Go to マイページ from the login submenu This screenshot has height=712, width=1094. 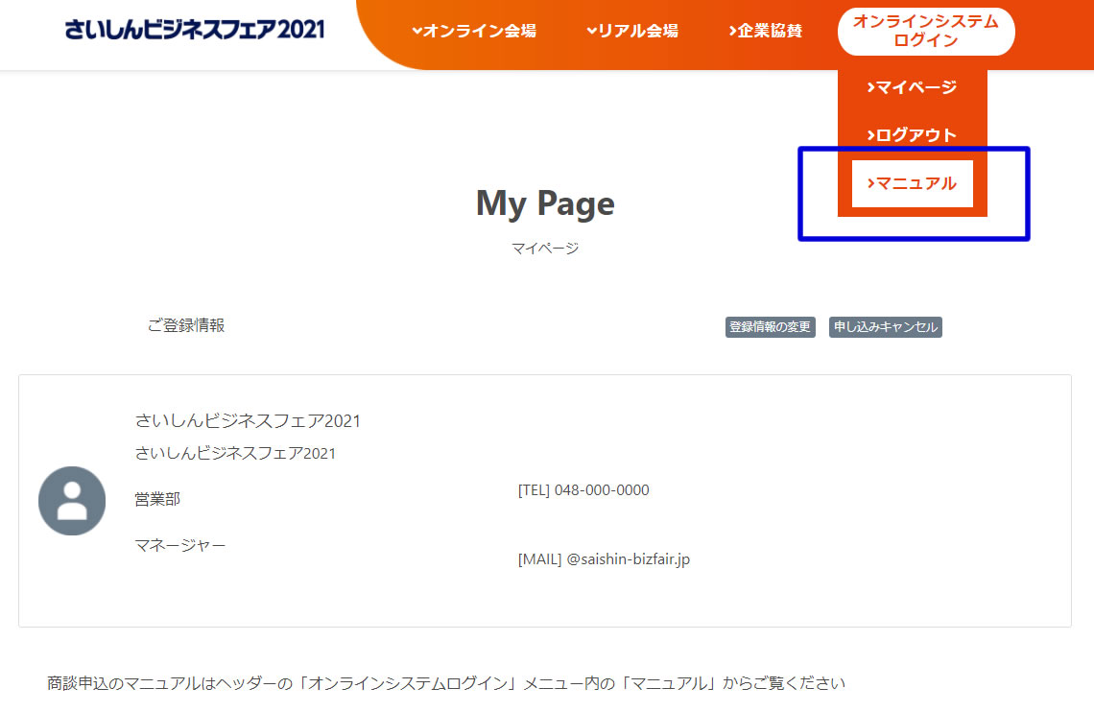pos(912,87)
